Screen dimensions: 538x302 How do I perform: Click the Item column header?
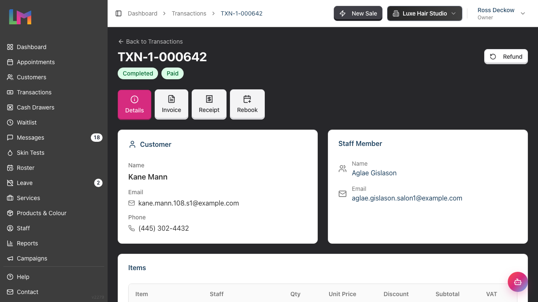(142, 294)
